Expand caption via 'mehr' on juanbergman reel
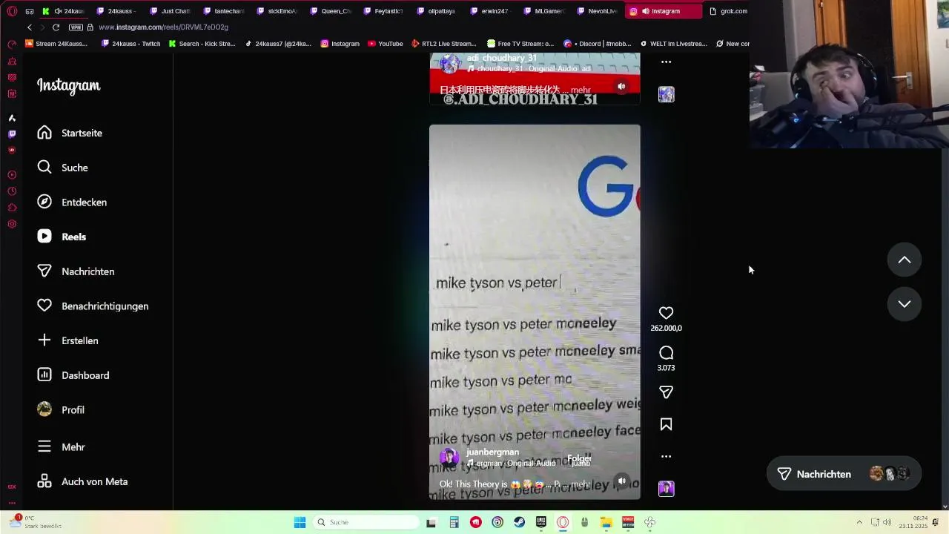 [581, 484]
